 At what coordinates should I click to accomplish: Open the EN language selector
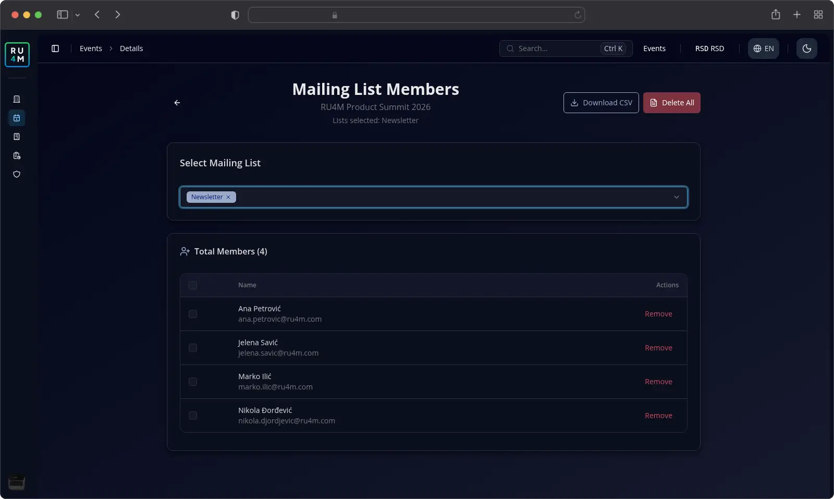[764, 48]
